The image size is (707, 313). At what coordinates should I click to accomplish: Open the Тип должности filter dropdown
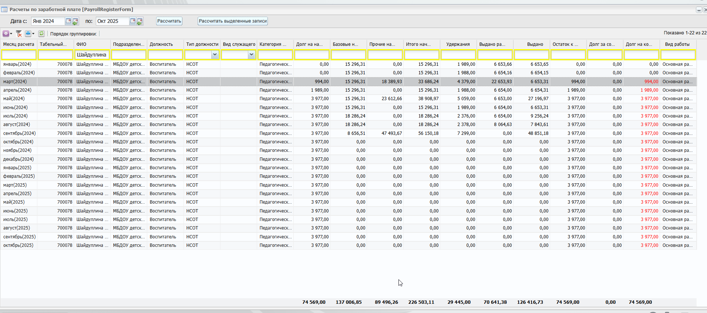[215, 55]
